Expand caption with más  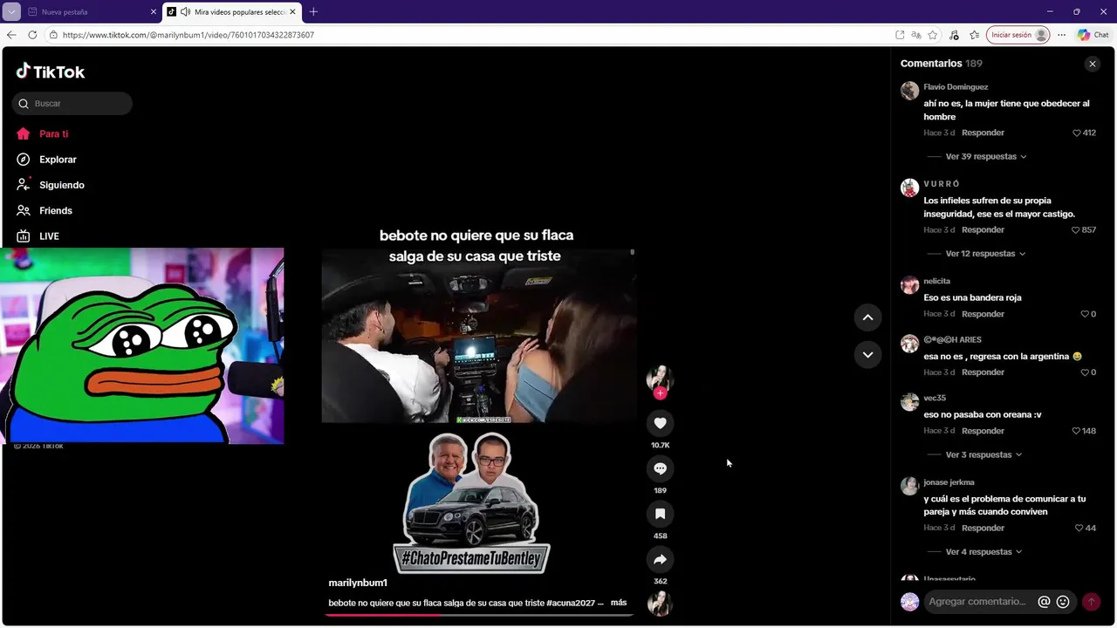619,603
